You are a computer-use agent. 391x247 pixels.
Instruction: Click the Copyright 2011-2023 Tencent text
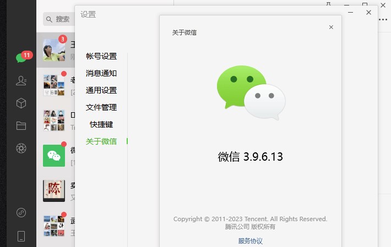pos(251,219)
